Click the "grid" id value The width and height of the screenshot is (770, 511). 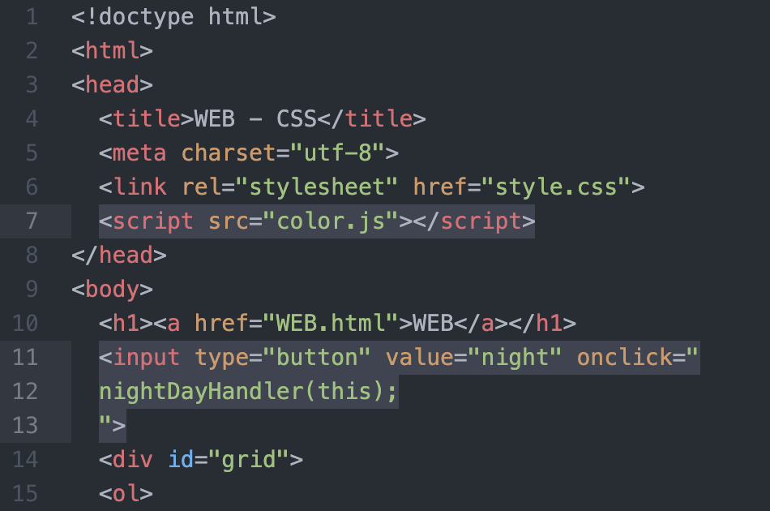point(249,460)
